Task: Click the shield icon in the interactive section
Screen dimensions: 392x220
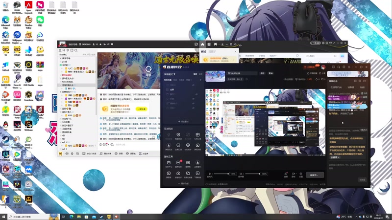Action: [178, 135]
